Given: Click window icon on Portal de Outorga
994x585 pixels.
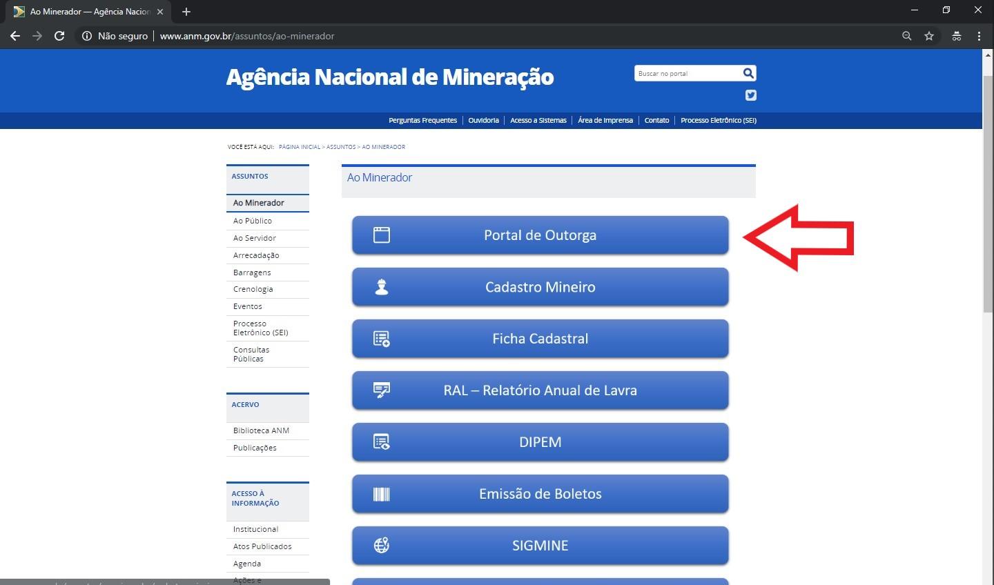Looking at the screenshot, I should 382,235.
